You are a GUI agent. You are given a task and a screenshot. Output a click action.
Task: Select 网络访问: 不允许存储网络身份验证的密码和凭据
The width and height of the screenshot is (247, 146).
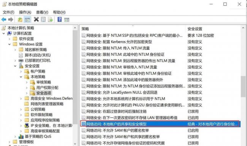point(125,143)
